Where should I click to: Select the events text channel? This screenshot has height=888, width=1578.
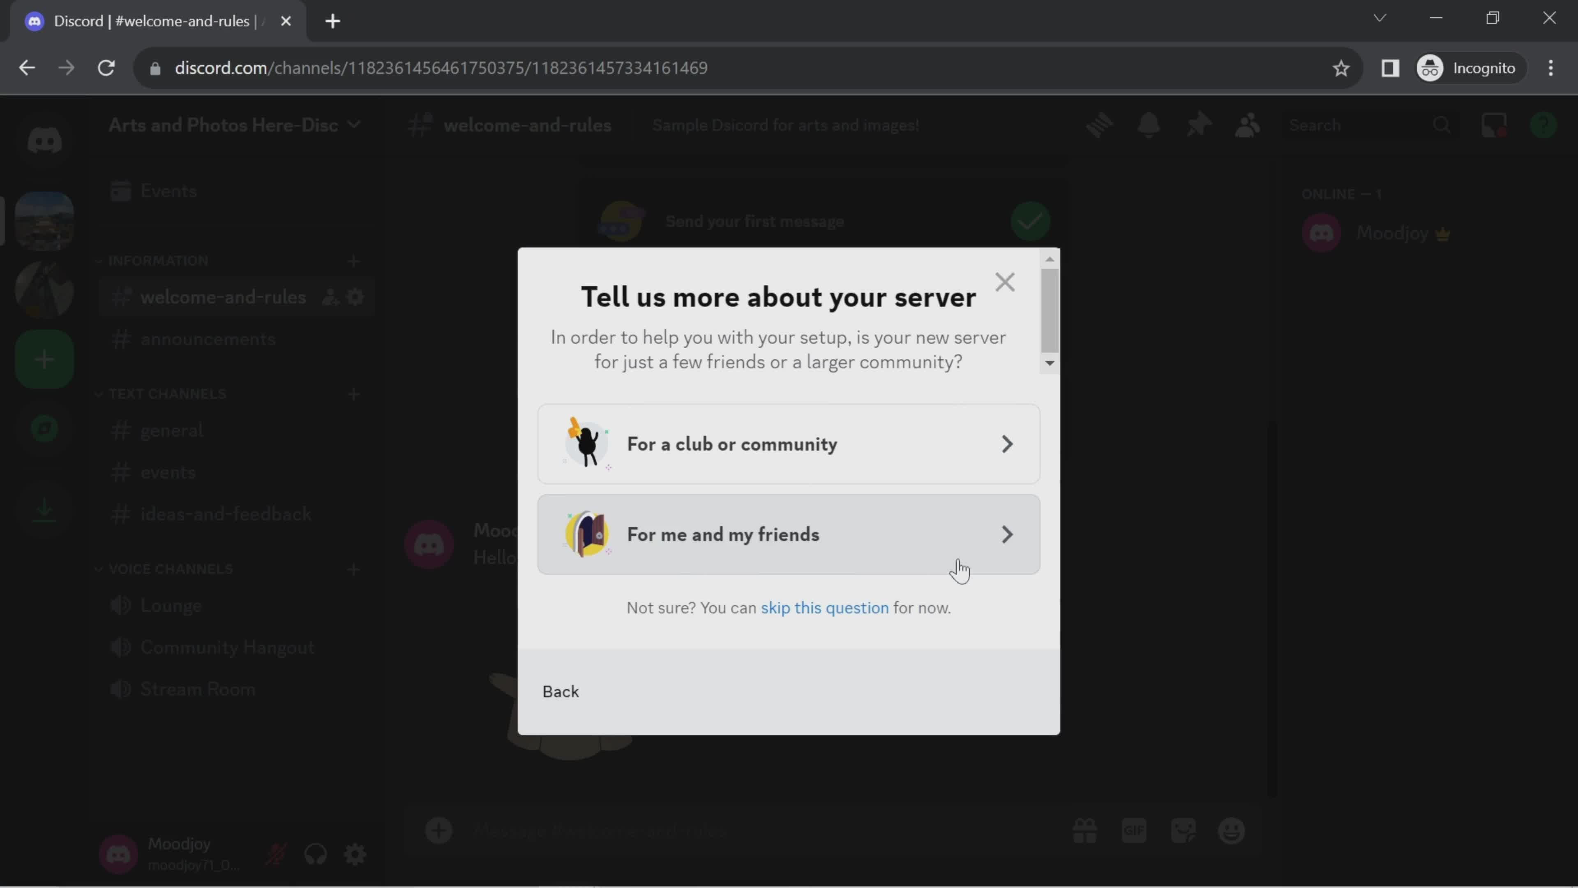(x=236, y=472)
